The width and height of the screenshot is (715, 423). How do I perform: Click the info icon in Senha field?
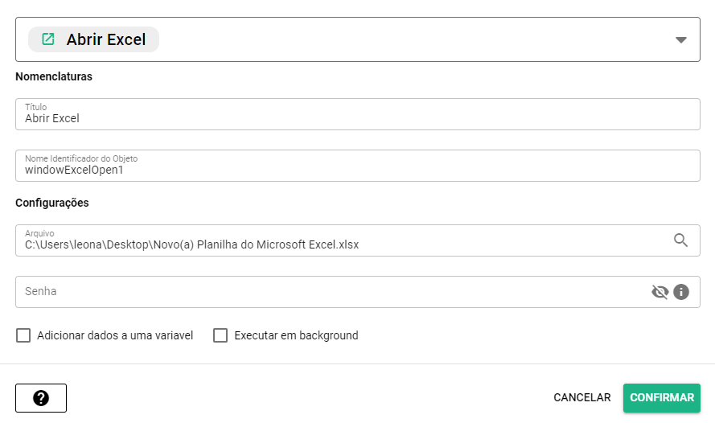click(681, 292)
